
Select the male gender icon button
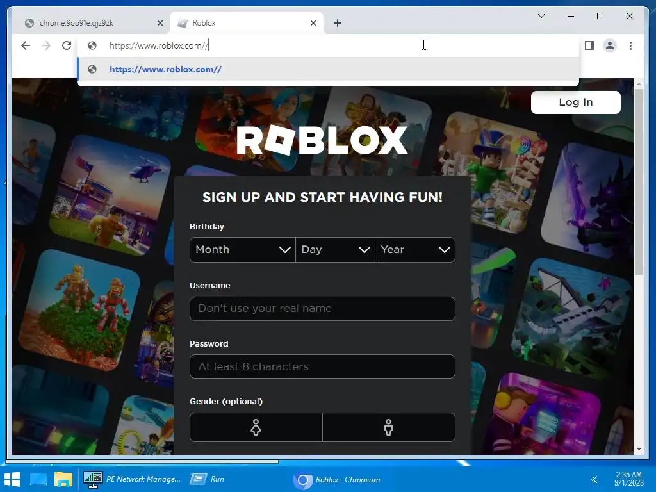pos(389,427)
